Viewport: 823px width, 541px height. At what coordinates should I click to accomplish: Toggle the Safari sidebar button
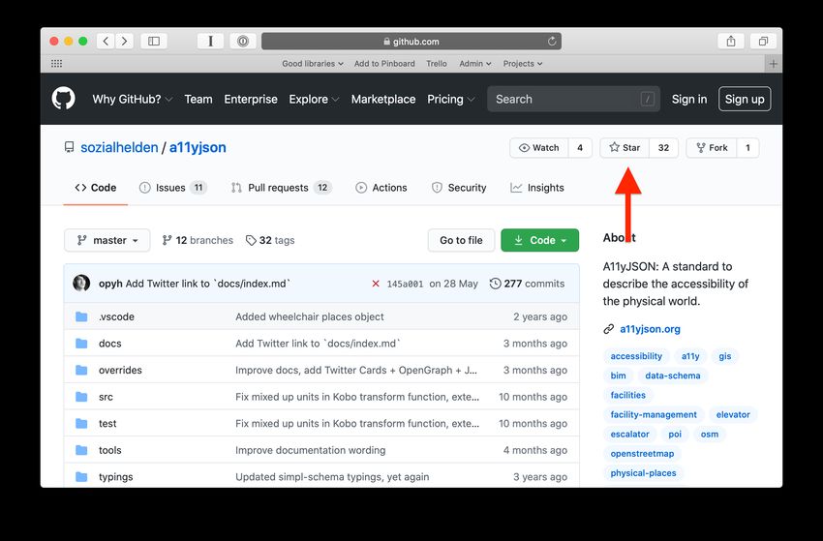click(154, 41)
